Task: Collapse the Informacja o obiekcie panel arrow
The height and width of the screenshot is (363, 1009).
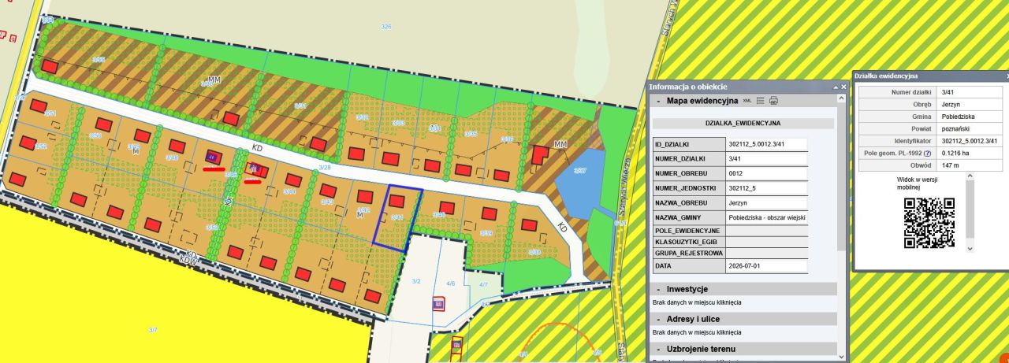Action: [x=835, y=87]
